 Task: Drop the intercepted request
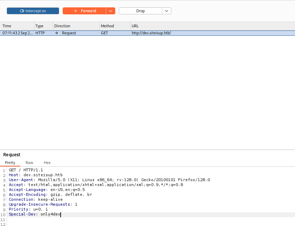point(140,11)
